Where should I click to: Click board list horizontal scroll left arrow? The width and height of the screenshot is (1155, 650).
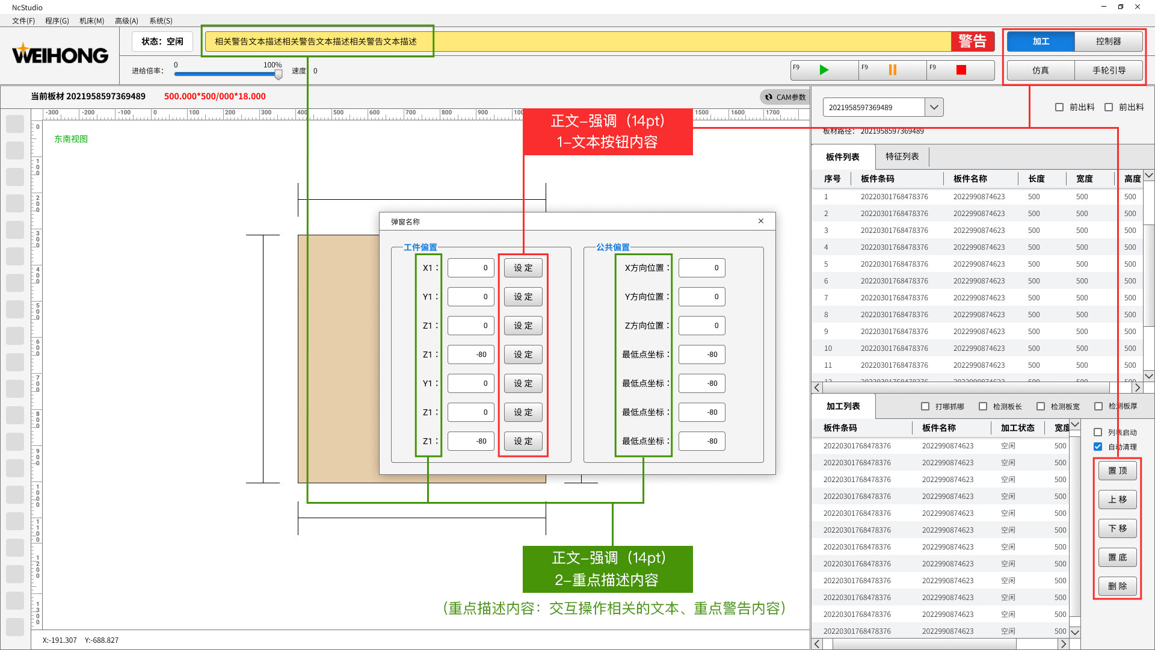(817, 388)
